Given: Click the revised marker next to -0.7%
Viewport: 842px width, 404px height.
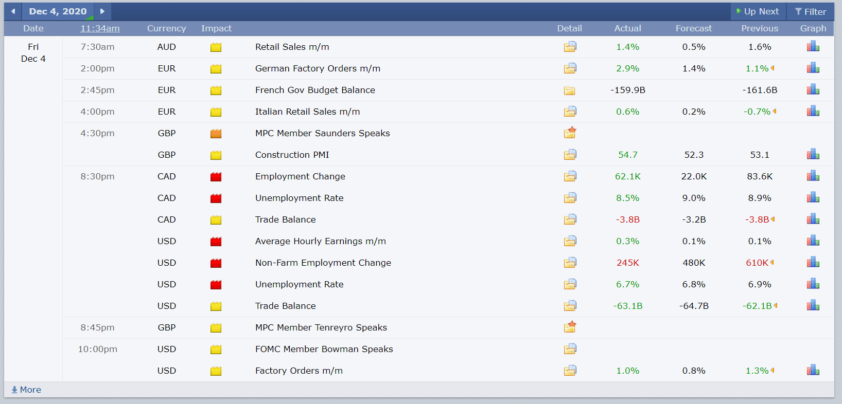Looking at the screenshot, I should pos(774,112).
